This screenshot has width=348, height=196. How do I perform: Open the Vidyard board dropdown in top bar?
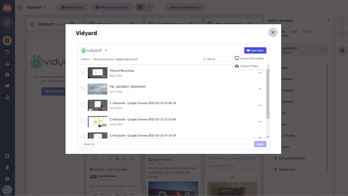36,7
